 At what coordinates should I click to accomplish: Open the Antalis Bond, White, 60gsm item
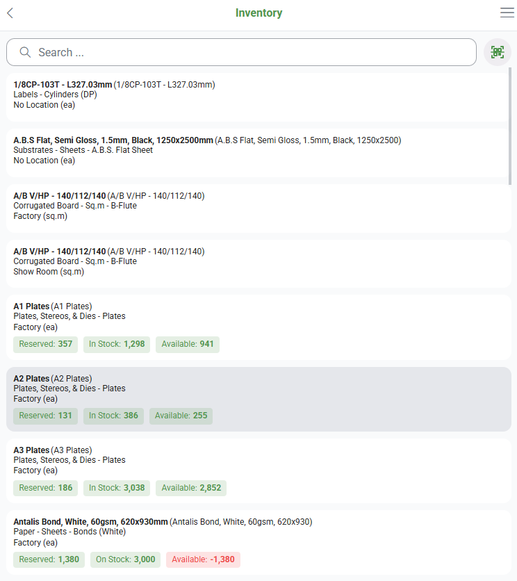pyautogui.click(x=258, y=543)
